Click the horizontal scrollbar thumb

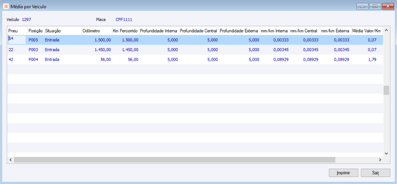(x=174, y=160)
